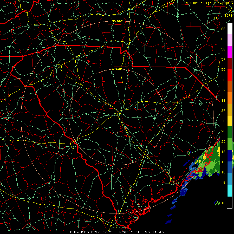
Task: Click the magenta legend swatch near 58
Action: (x=230, y=52)
